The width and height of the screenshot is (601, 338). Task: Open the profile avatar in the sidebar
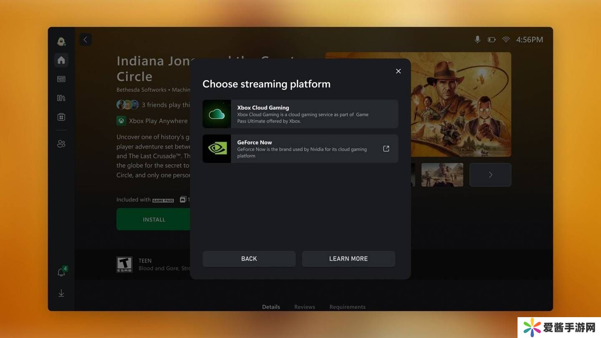click(x=61, y=41)
